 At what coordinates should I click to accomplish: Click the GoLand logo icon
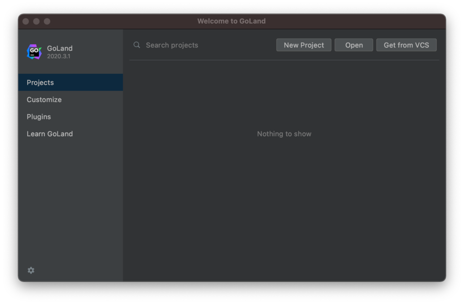34,52
